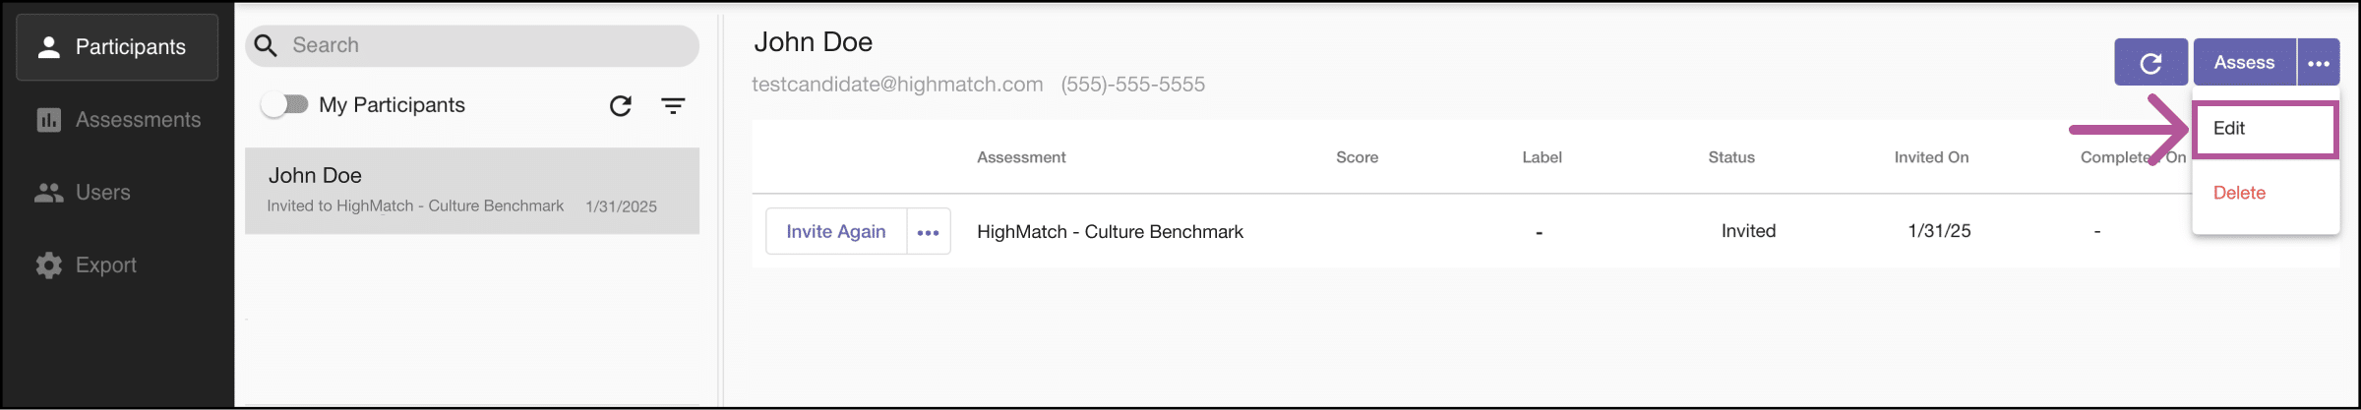Click the search magnifier icon

click(x=266, y=45)
